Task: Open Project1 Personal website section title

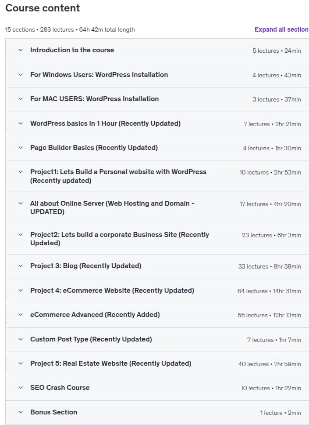Action: (x=118, y=176)
